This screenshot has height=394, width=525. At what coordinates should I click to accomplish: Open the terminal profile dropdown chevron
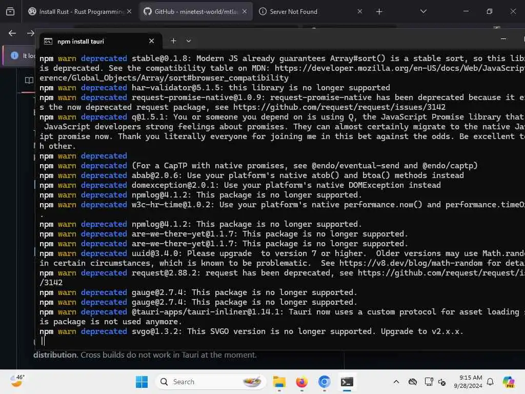[x=189, y=41]
